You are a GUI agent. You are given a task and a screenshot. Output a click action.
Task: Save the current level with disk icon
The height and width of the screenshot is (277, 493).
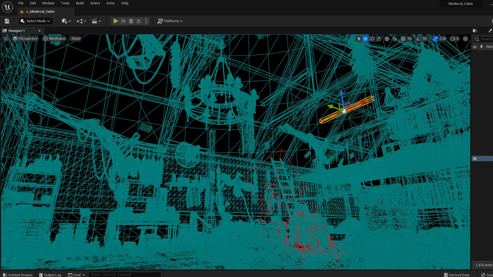(7, 21)
